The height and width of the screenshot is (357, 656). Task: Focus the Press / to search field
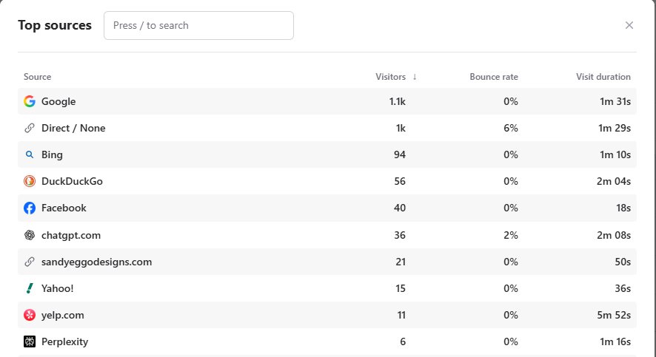click(198, 25)
